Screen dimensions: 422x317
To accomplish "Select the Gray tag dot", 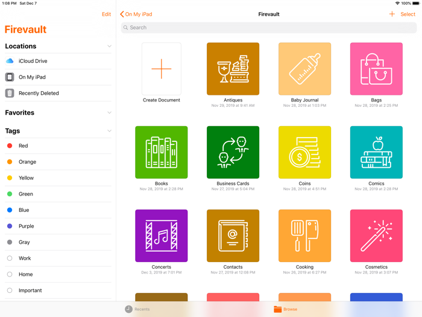I will (10, 242).
